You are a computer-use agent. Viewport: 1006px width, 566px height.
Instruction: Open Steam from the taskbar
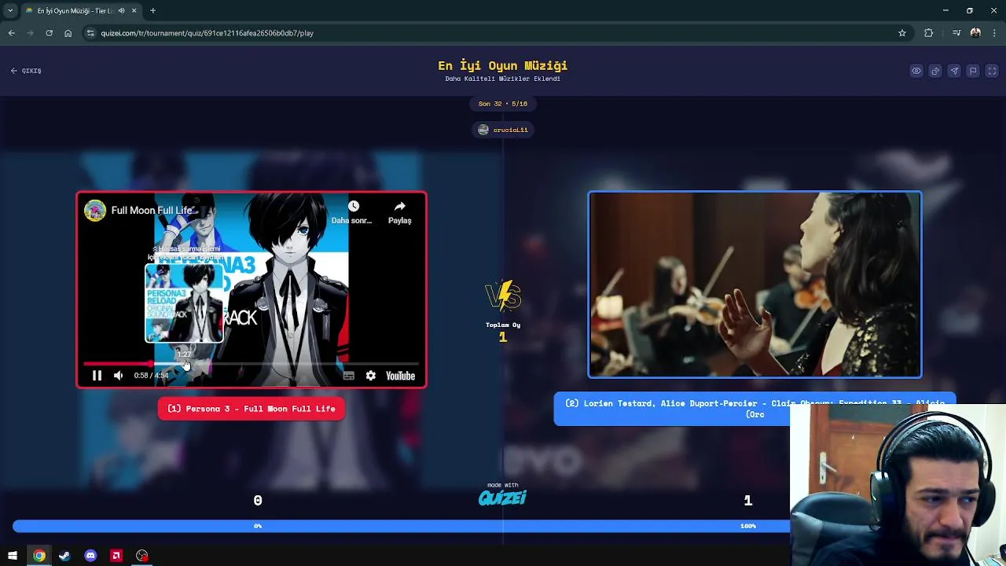(x=64, y=556)
